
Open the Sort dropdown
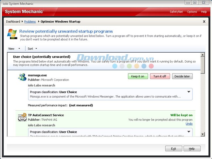pyautogui.click(x=32, y=49)
